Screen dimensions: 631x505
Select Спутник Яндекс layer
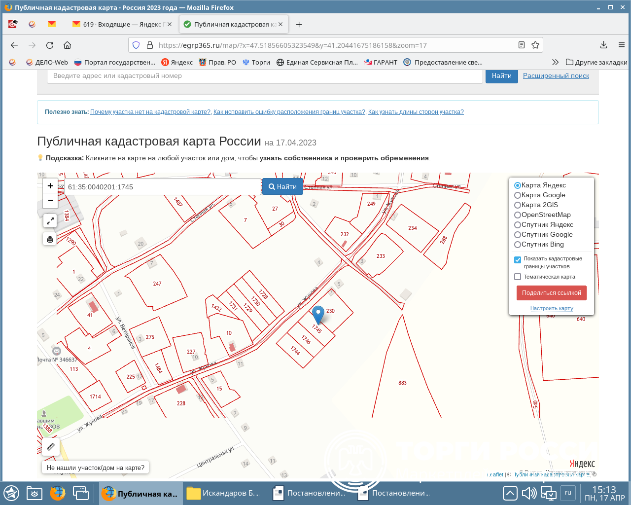(x=544, y=224)
